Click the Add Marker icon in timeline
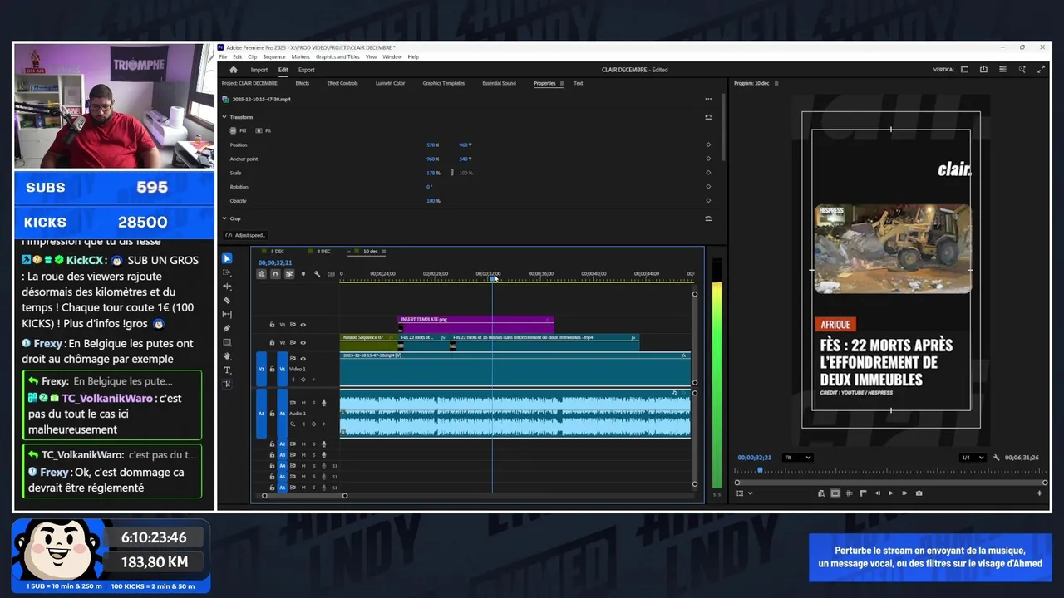 303,274
